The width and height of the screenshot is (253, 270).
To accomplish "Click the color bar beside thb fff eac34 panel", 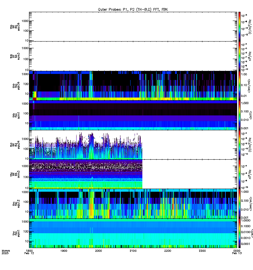I will 240,27.
